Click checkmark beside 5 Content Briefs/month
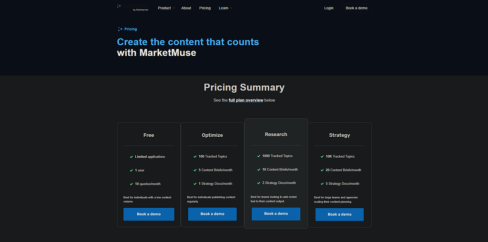The width and height of the screenshot is (488, 242). tap(195, 170)
